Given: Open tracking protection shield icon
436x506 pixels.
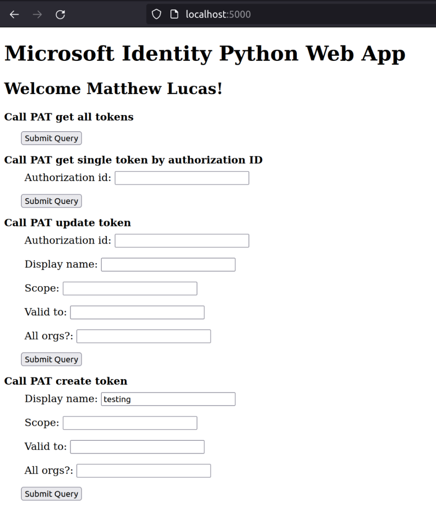Looking at the screenshot, I should coord(156,14).
